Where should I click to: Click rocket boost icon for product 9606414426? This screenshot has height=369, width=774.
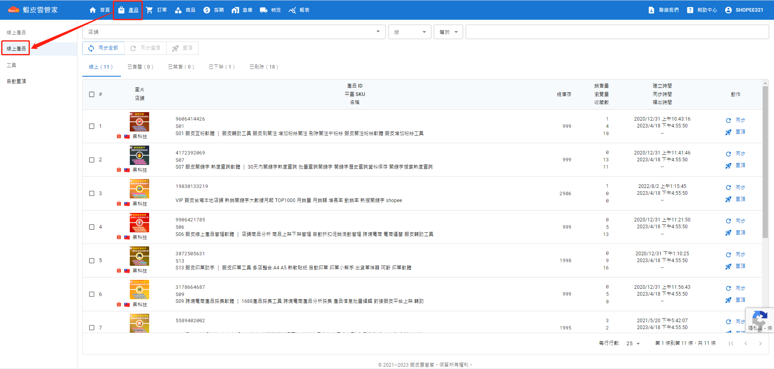(728, 132)
